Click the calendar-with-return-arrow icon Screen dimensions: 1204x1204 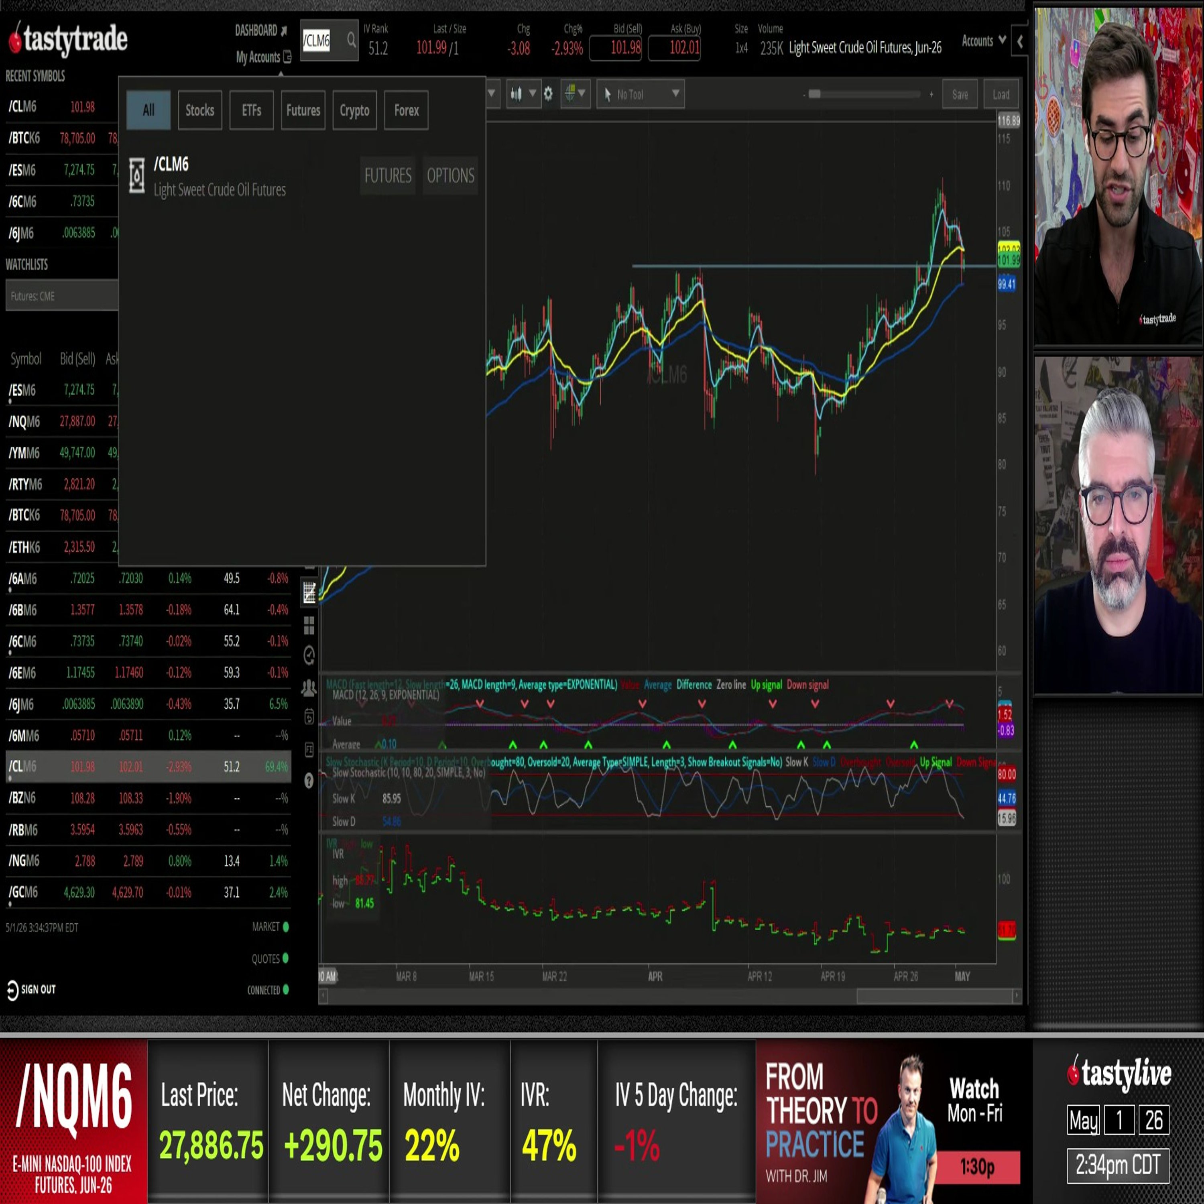[x=309, y=717]
